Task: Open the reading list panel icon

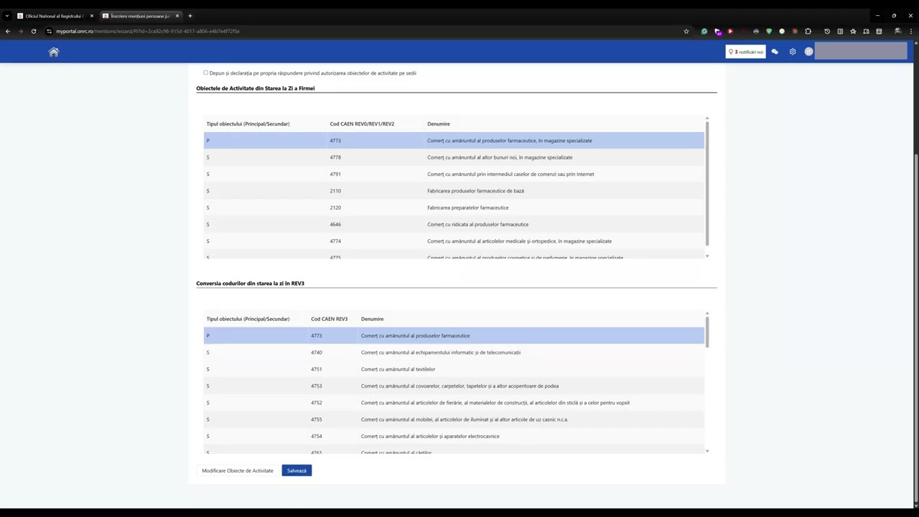Action: click(840, 31)
